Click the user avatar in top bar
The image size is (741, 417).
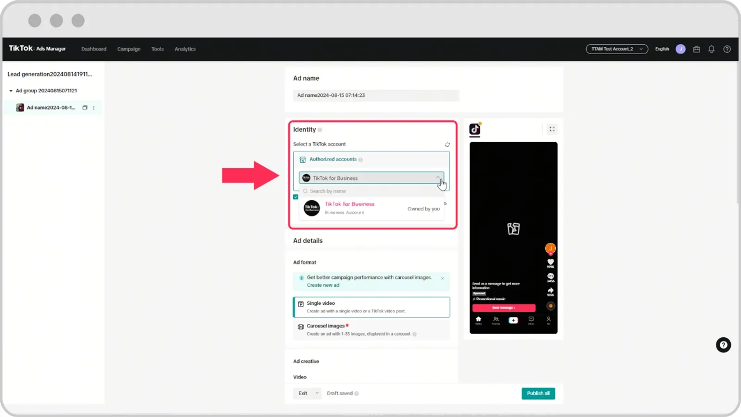click(680, 49)
